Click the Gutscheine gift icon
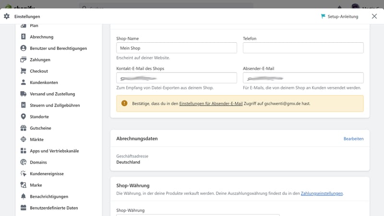The width and height of the screenshot is (384, 216). pos(23,128)
